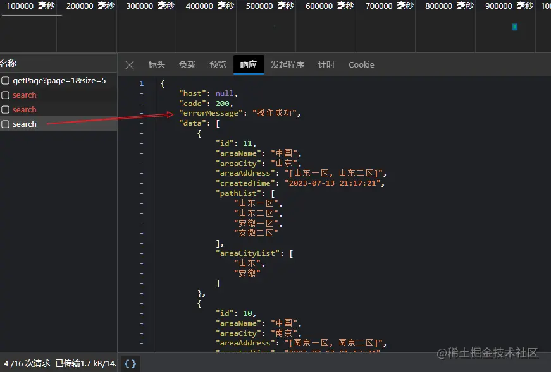The image size is (551, 372).
Task: Open the 发起程序 tab
Action: (x=287, y=64)
